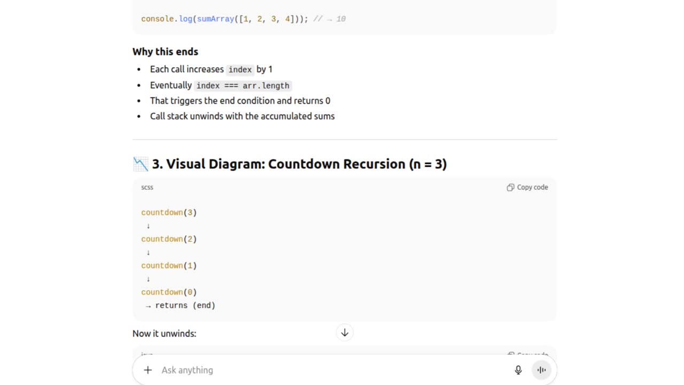Click the plus attach icon in composer
The height and width of the screenshot is (385, 684).
tap(148, 370)
